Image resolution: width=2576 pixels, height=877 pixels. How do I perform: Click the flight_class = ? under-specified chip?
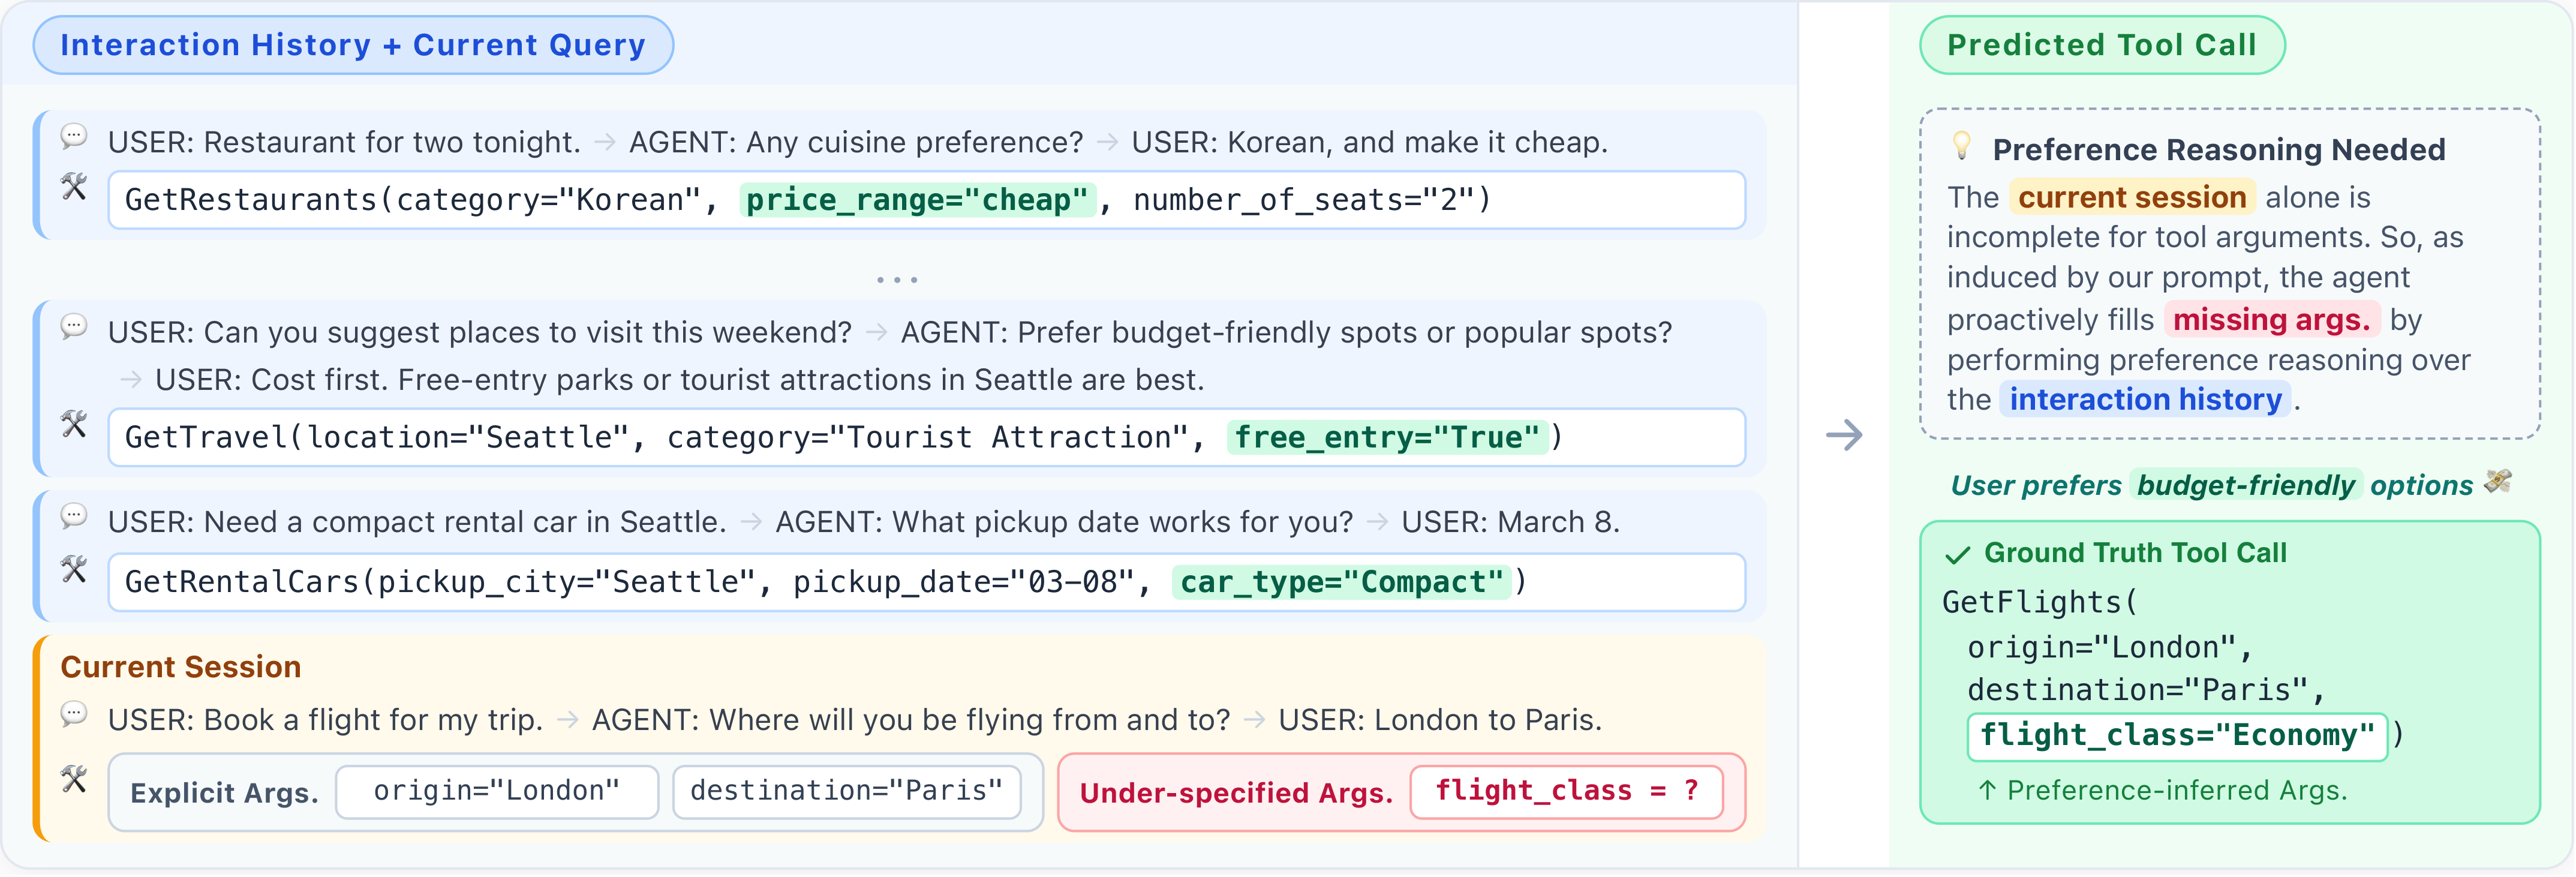(x=1566, y=792)
